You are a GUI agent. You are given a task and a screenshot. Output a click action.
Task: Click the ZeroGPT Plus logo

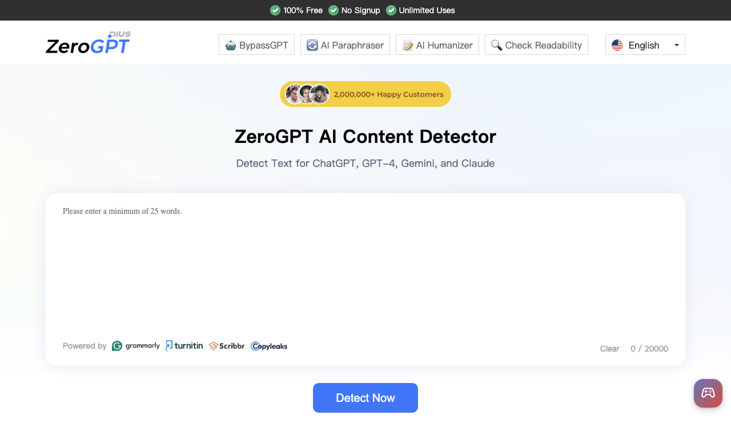point(88,43)
